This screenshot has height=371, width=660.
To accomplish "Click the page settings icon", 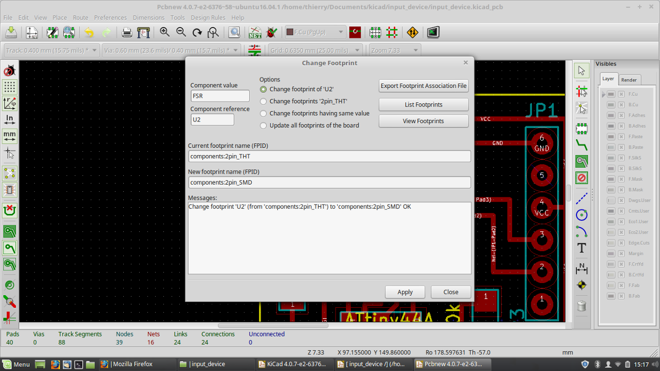I will coord(32,32).
